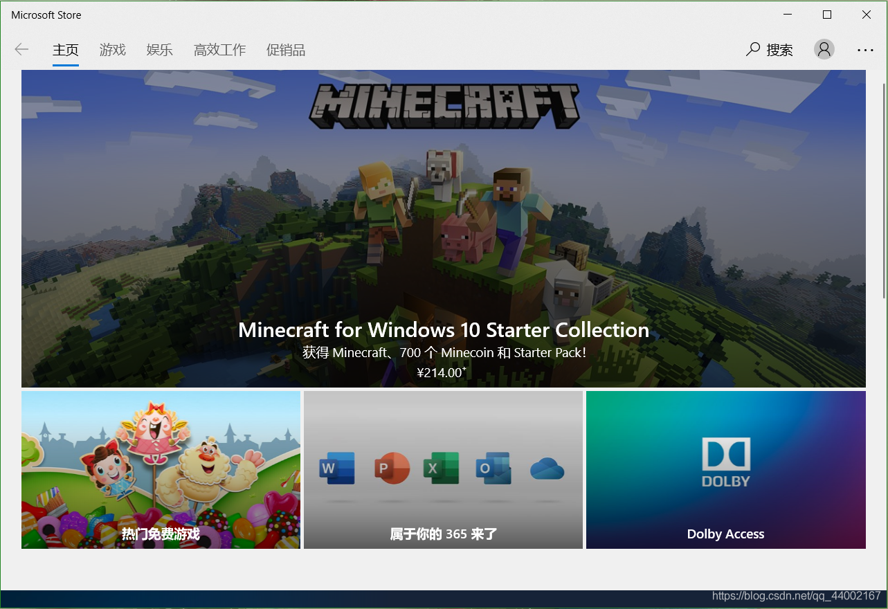Click the 搜索 search button
The height and width of the screenshot is (609, 888).
[769, 50]
